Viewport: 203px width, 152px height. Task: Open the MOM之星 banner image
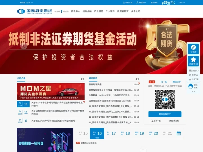[51, 91]
